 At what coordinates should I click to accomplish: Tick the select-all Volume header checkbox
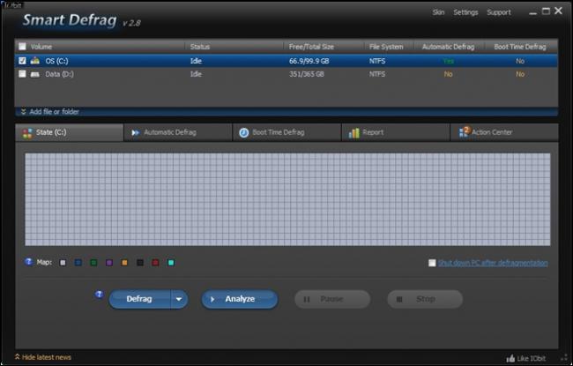tap(22, 47)
